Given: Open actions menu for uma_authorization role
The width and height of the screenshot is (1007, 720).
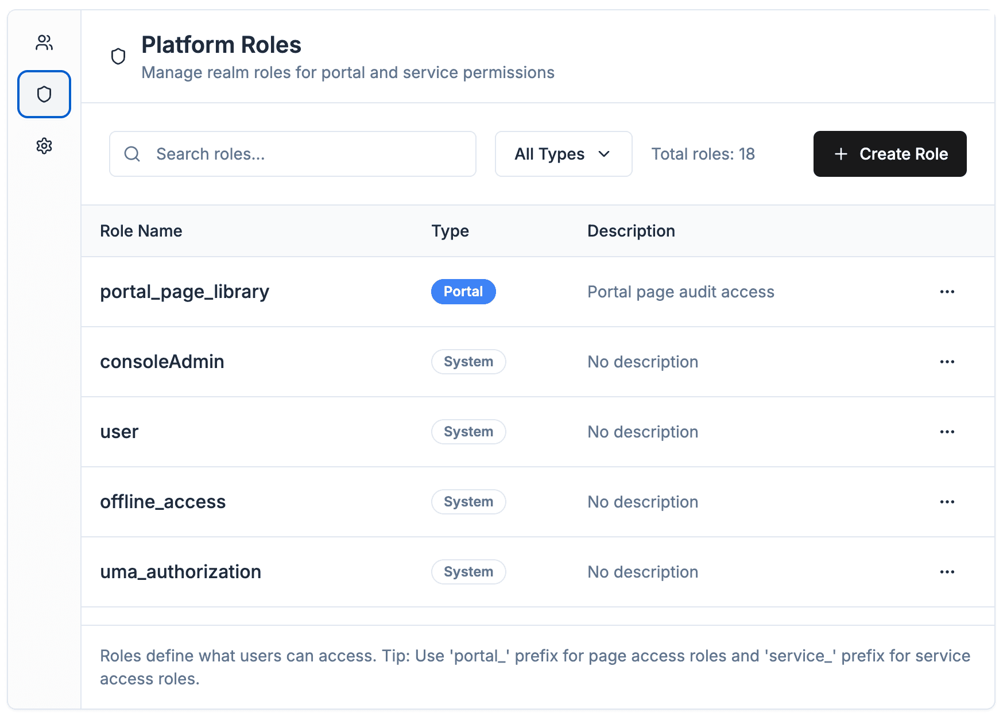Looking at the screenshot, I should (x=947, y=572).
